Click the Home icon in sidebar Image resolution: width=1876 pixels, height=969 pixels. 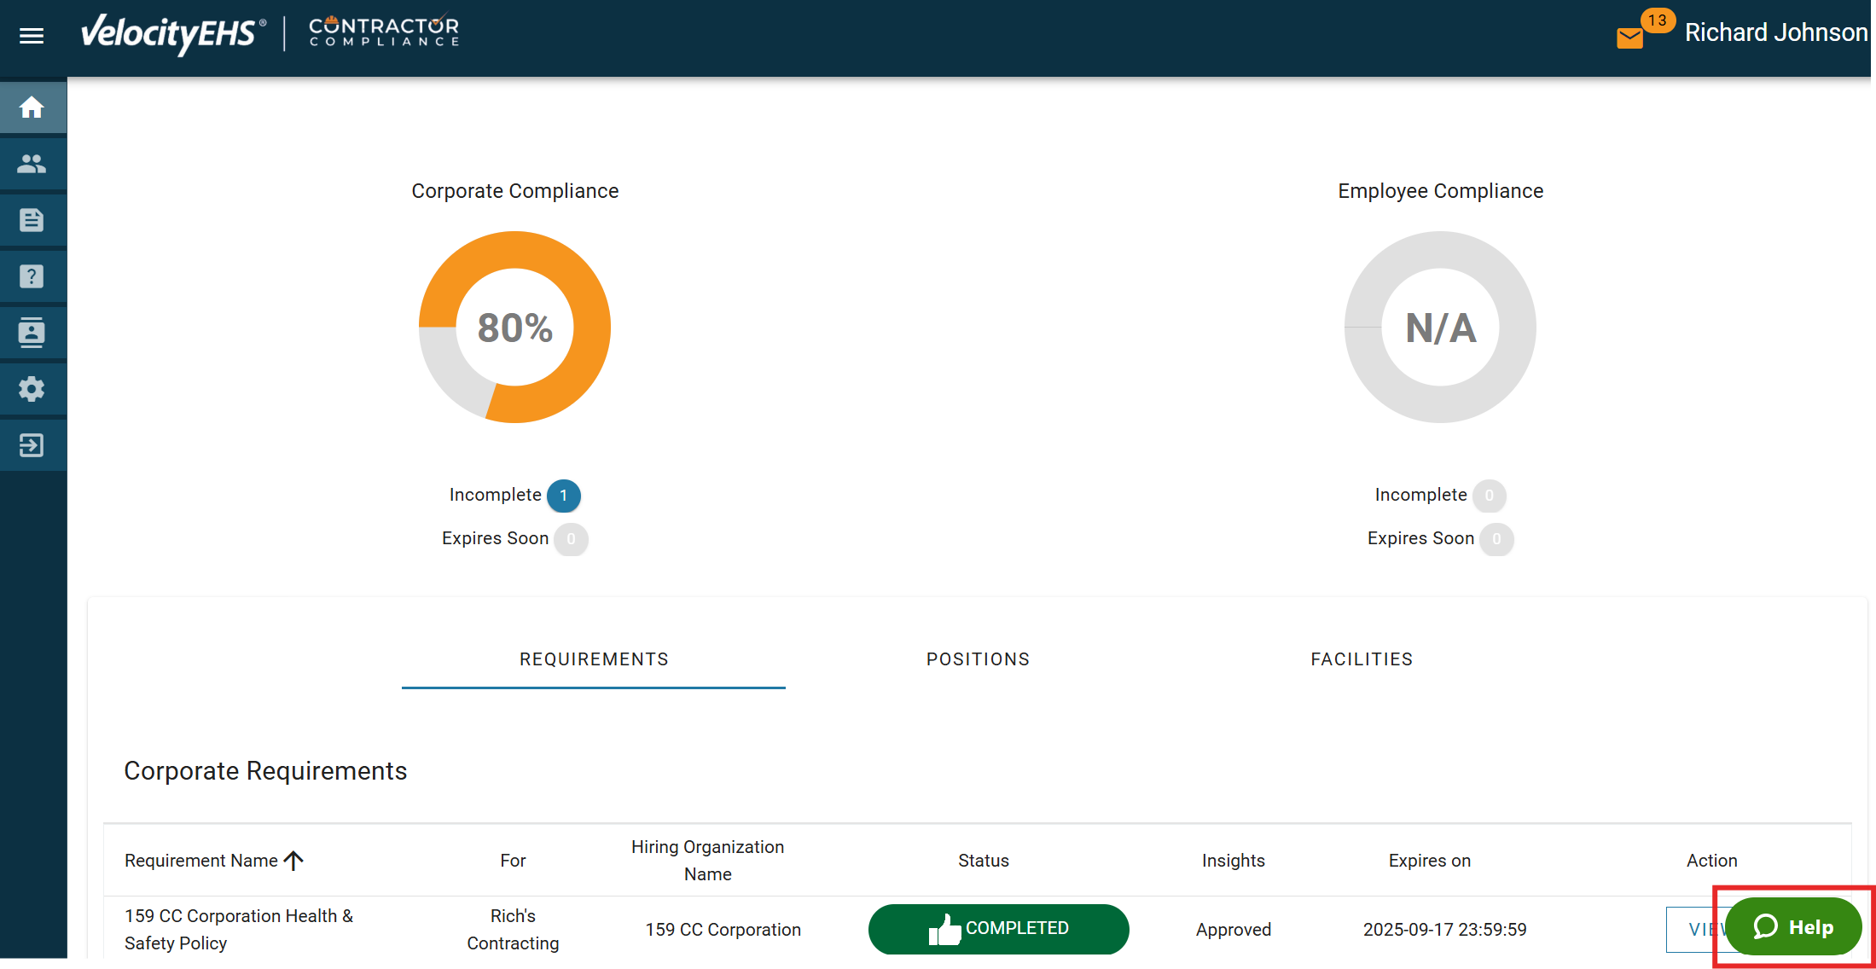[32, 107]
